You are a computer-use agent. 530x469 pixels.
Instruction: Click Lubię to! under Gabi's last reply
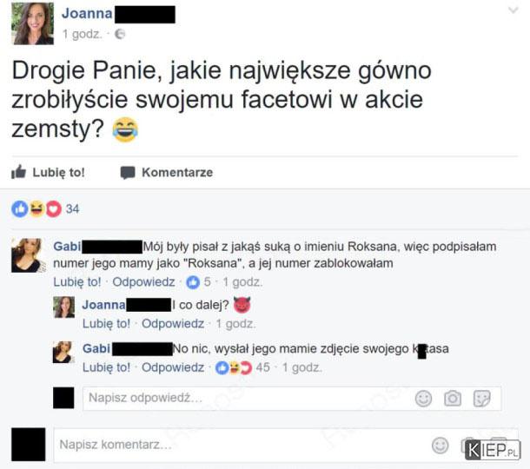pyautogui.click(x=106, y=367)
